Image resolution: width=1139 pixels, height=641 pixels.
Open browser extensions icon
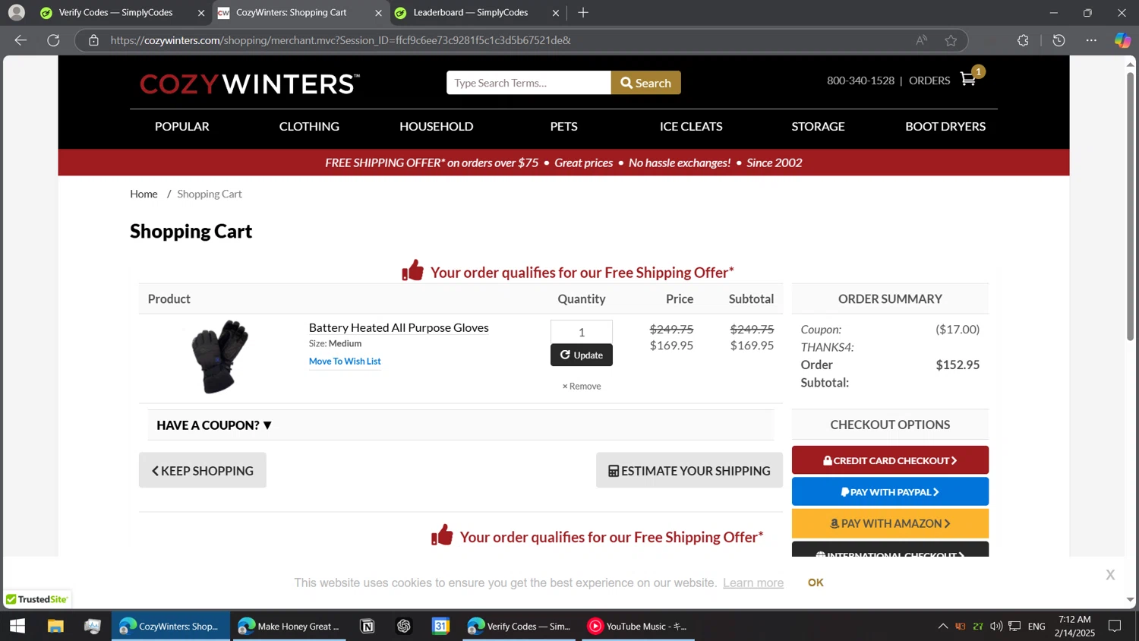[x=1023, y=40]
